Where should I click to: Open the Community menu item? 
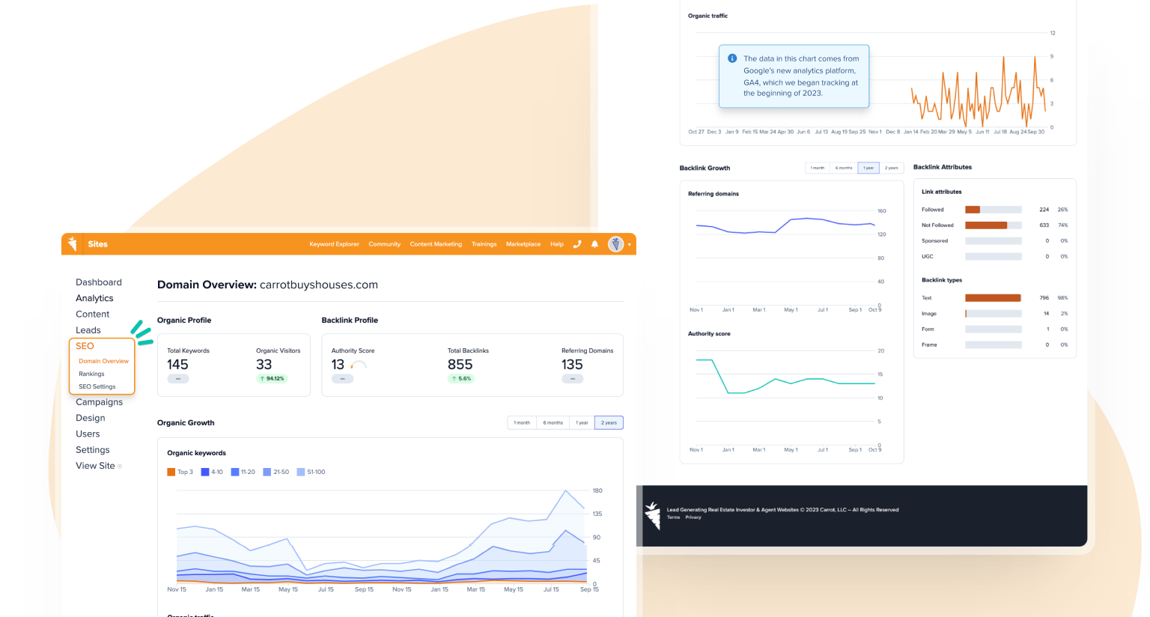point(384,244)
